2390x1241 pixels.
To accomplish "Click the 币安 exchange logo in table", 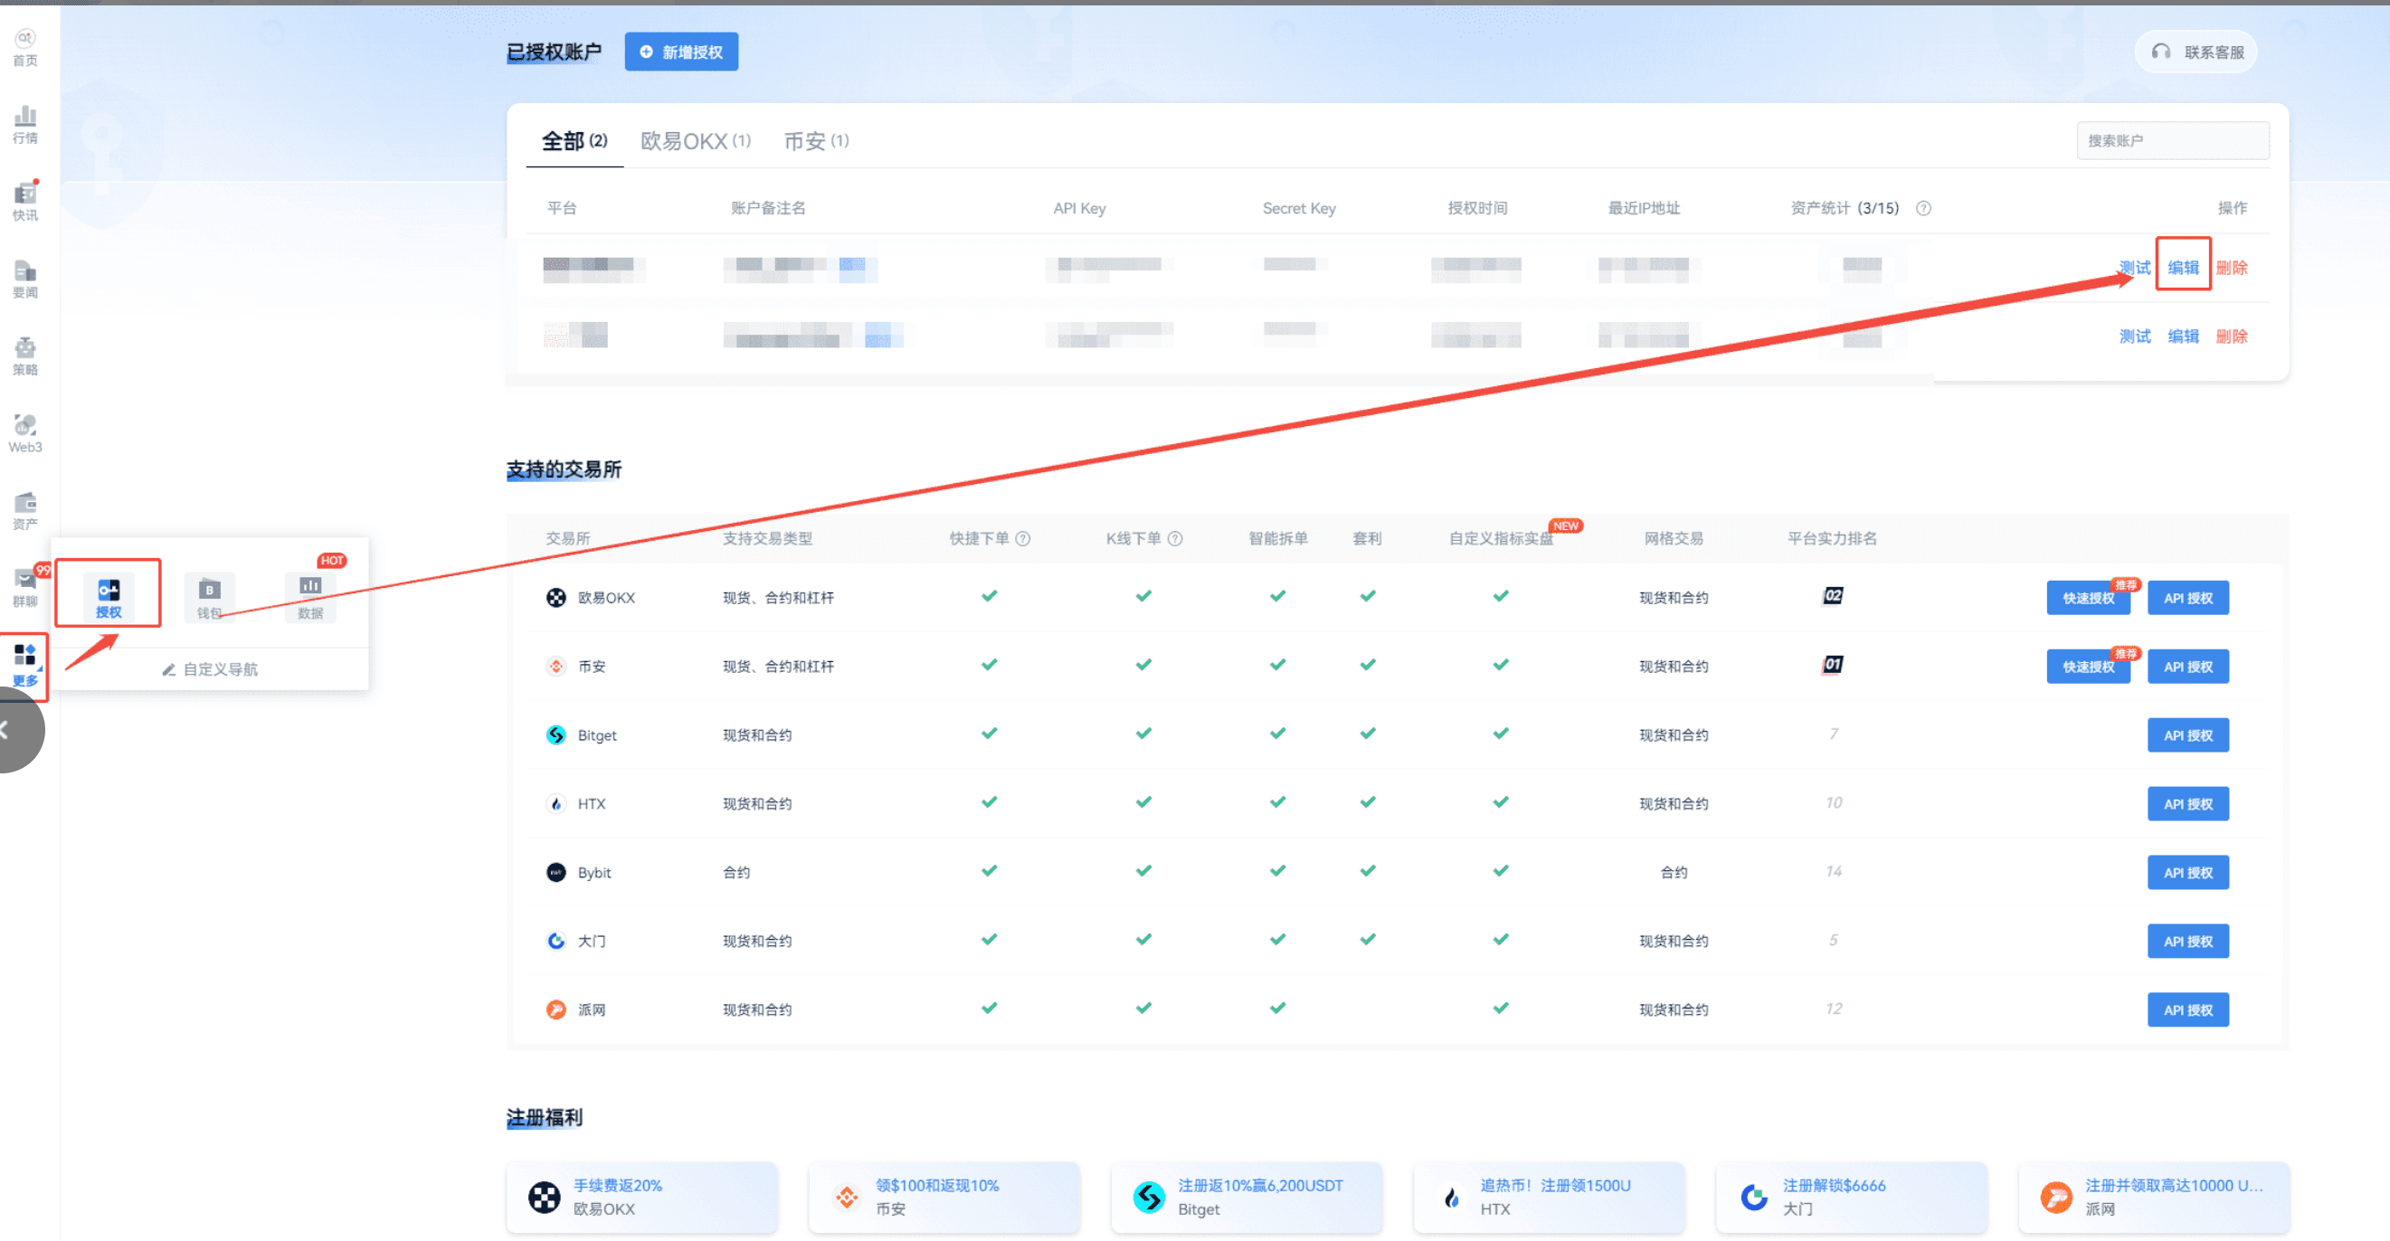I will (555, 666).
